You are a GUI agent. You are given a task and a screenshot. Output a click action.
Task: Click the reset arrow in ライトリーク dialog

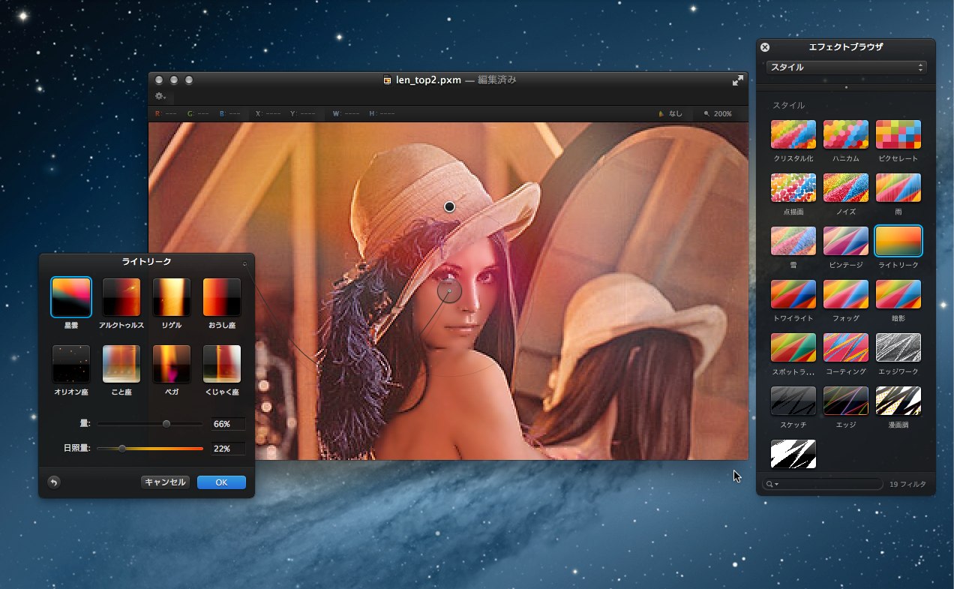[x=54, y=482]
